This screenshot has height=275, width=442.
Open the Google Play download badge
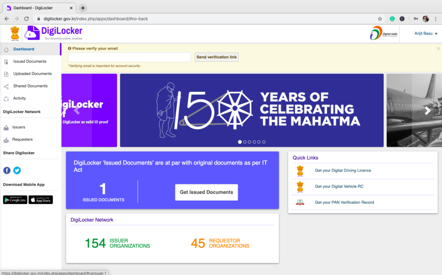coord(15,200)
